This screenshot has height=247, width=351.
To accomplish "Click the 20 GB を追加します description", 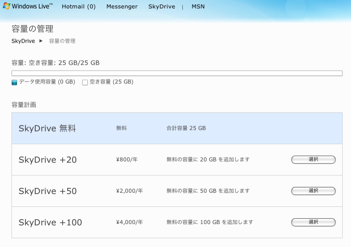I will [208, 159].
